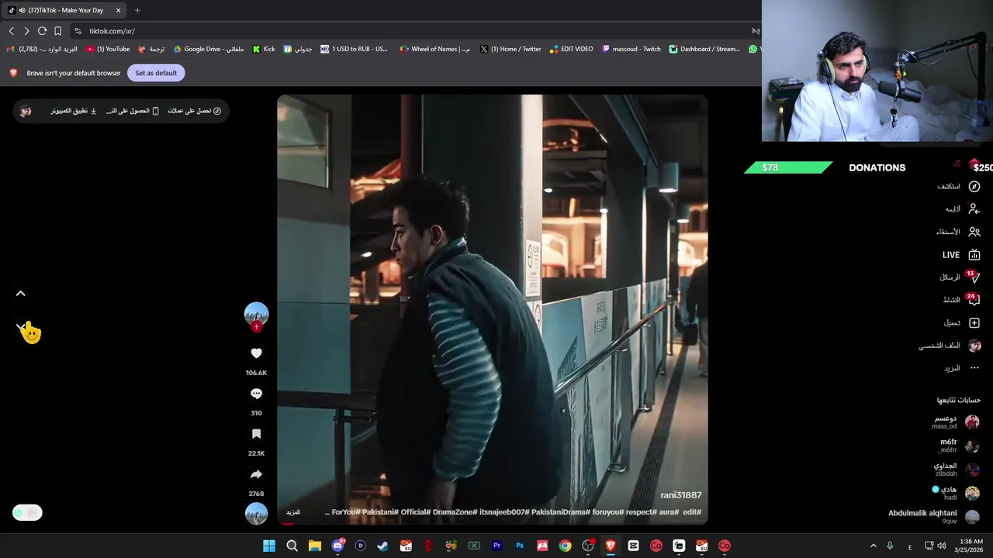
Task: Open the Explore (استكشف) compass icon
Action: [x=974, y=187]
